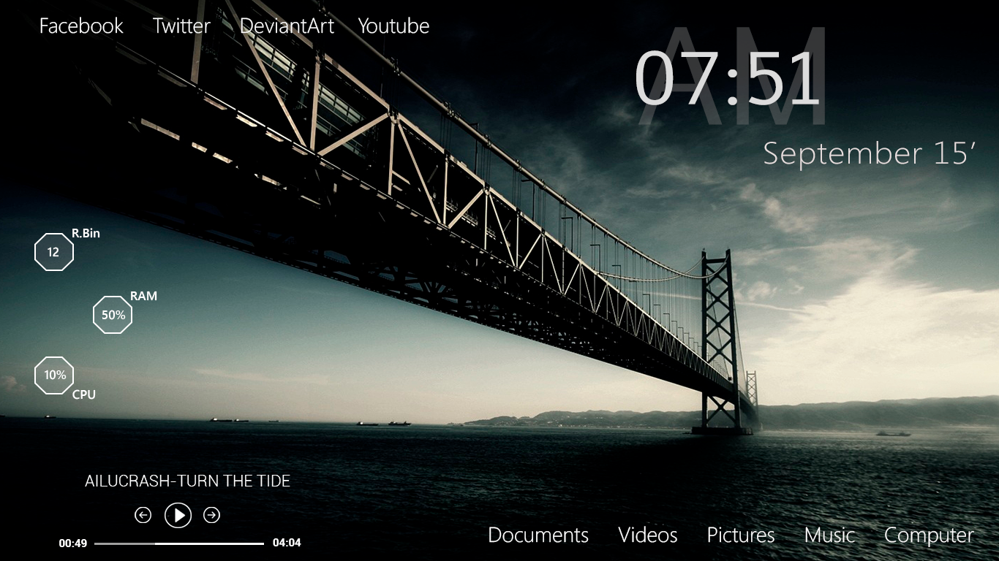Click the AILUCRASH-TURN THE TIDE track title

click(187, 481)
